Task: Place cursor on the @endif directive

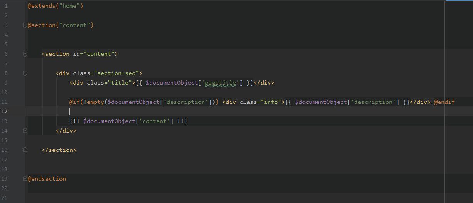Action: coord(444,102)
